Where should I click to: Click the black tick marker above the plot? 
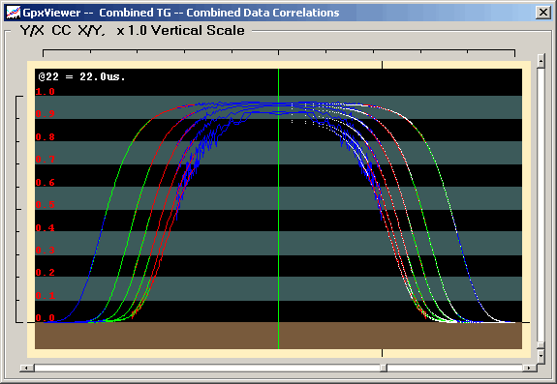point(383,65)
